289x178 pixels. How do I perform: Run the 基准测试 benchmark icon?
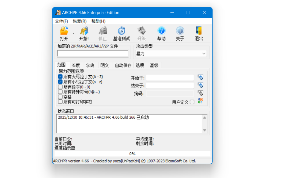(121, 31)
